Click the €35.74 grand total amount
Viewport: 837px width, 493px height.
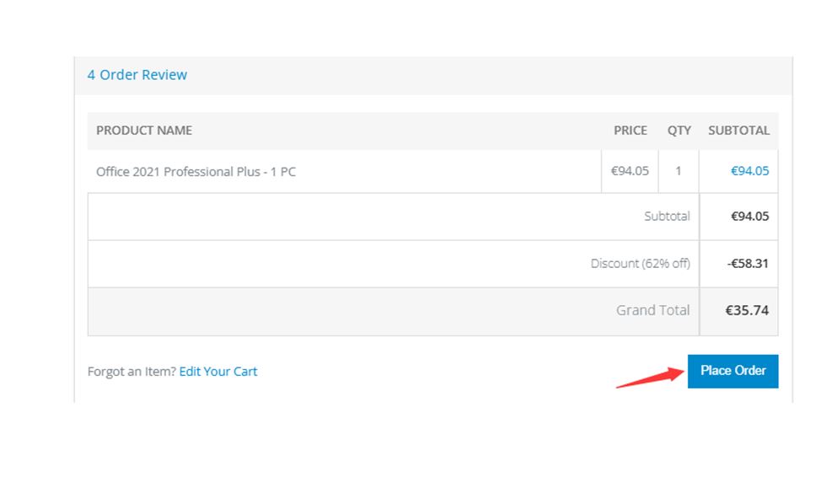tap(747, 310)
